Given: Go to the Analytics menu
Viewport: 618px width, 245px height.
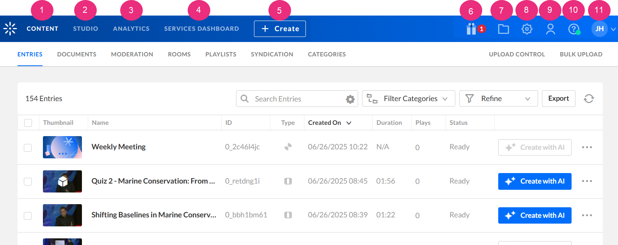Looking at the screenshot, I should click(x=131, y=29).
